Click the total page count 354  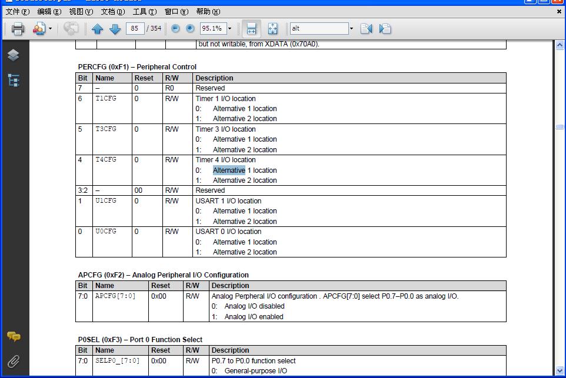(156, 28)
